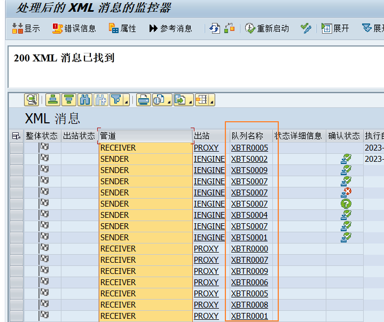The width and height of the screenshot is (384, 322).
Task: Click RECEIVER cell in XBTR0001 row
Action: click(x=146, y=316)
